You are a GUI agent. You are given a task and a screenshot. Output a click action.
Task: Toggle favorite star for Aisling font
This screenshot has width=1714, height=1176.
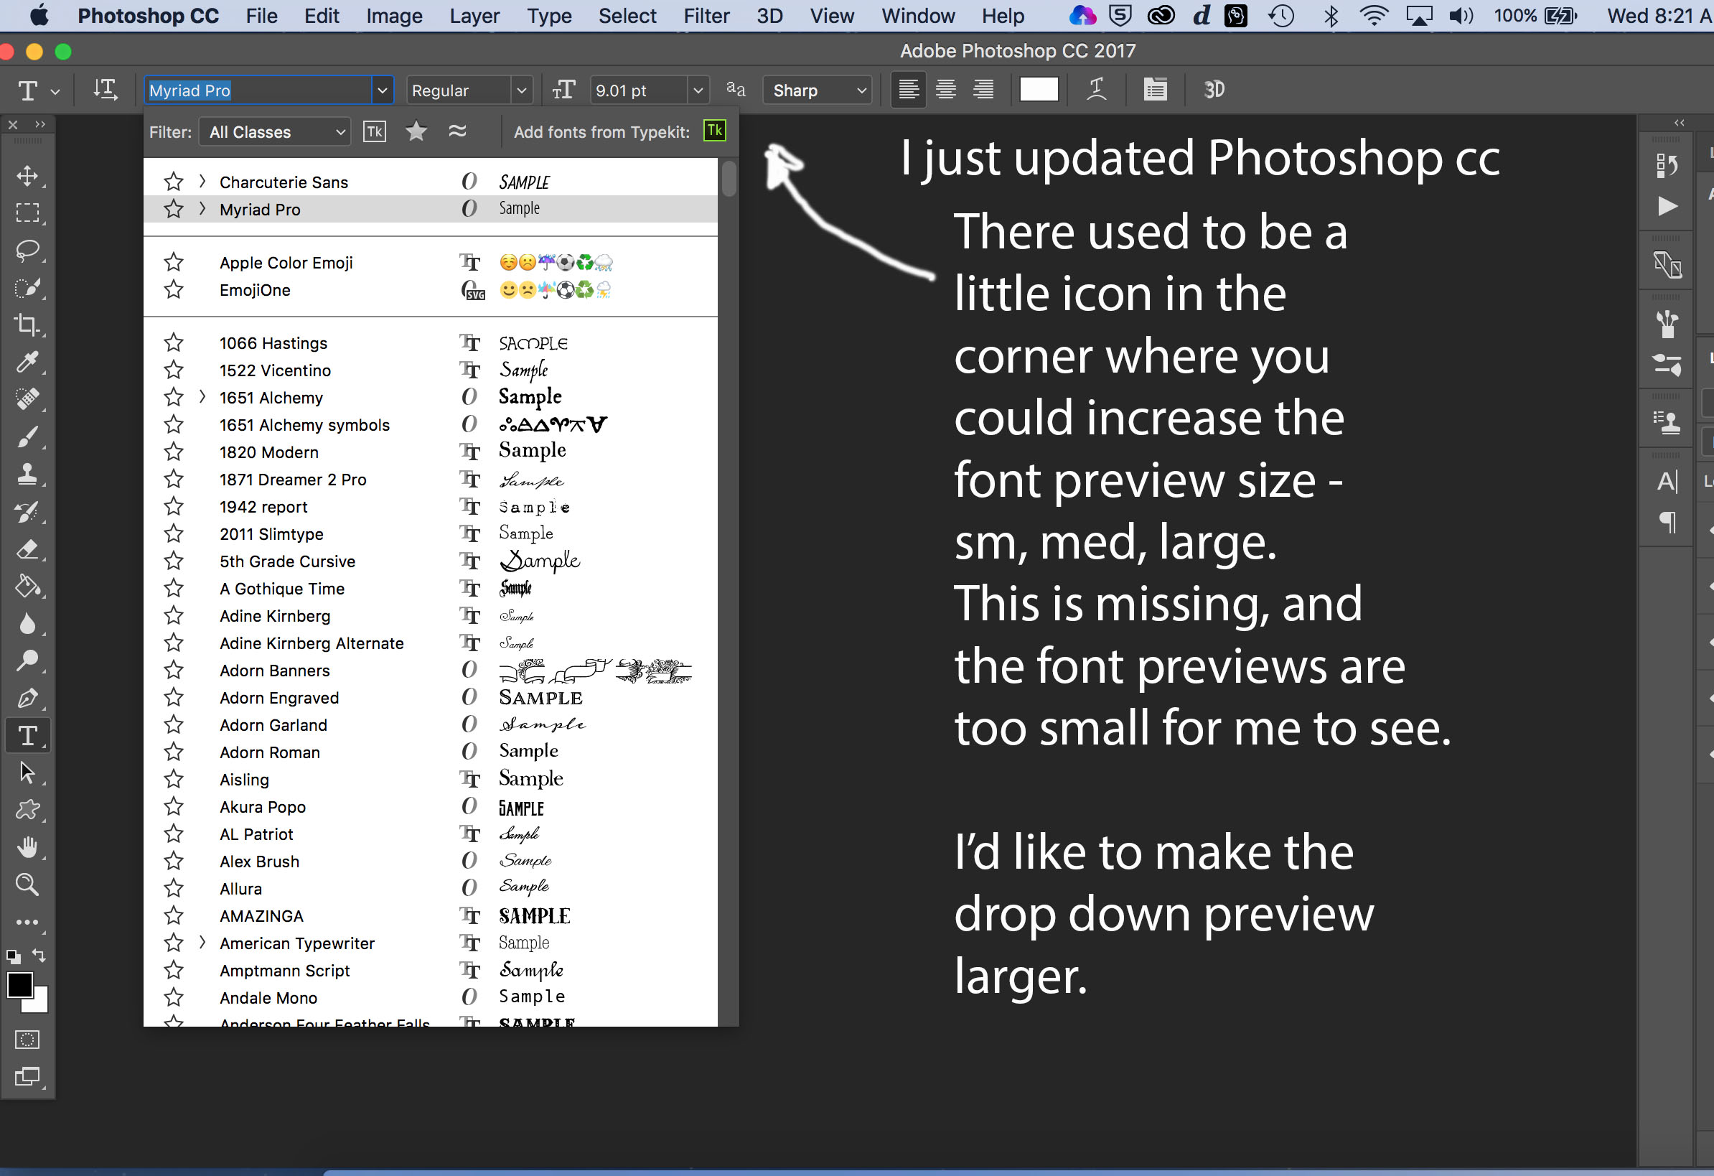tap(172, 779)
